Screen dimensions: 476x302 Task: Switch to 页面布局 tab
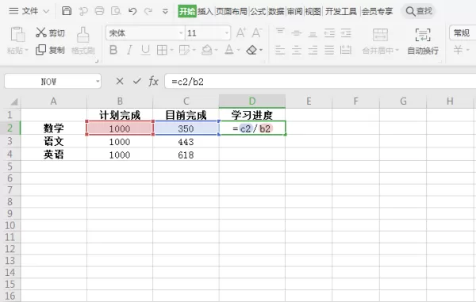coord(232,12)
